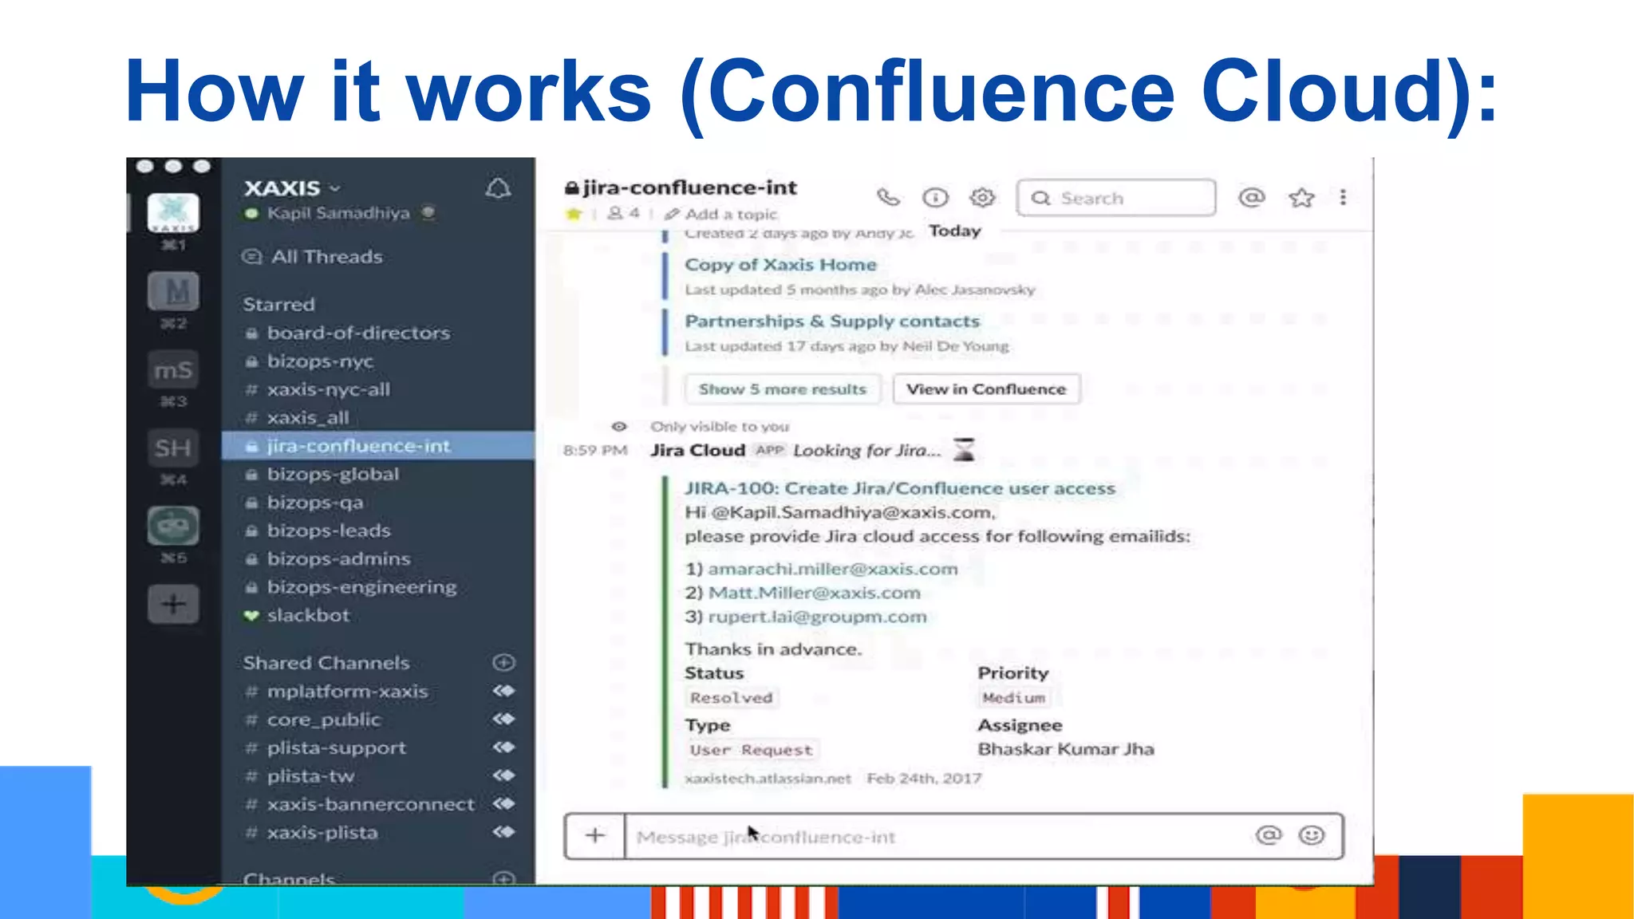Viewport: 1634px width, 919px height.
Task: Select the jira-confluence-int channel in the sidebar
Action: pyautogui.click(x=378, y=446)
